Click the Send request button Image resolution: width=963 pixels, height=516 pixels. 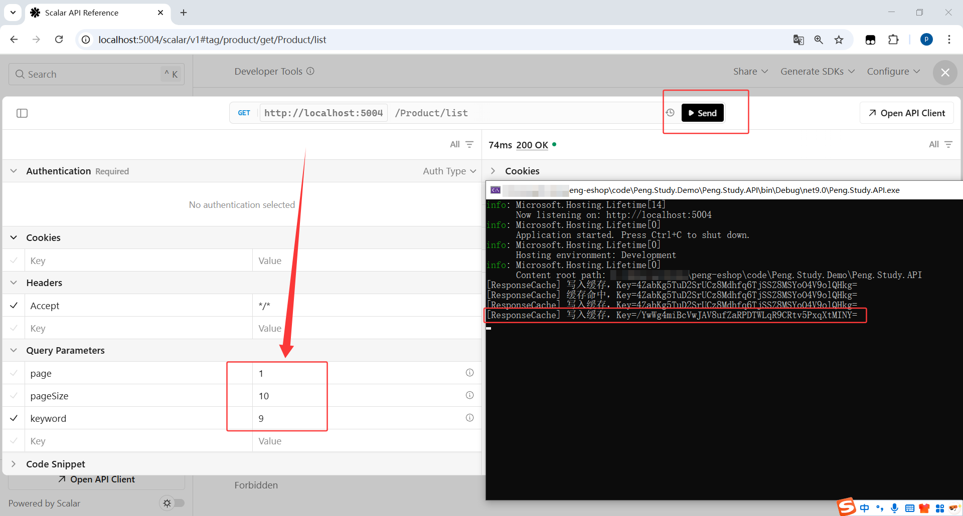[x=703, y=113]
